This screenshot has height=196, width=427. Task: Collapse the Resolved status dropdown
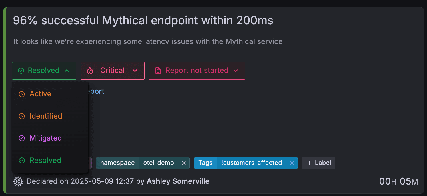click(x=44, y=71)
